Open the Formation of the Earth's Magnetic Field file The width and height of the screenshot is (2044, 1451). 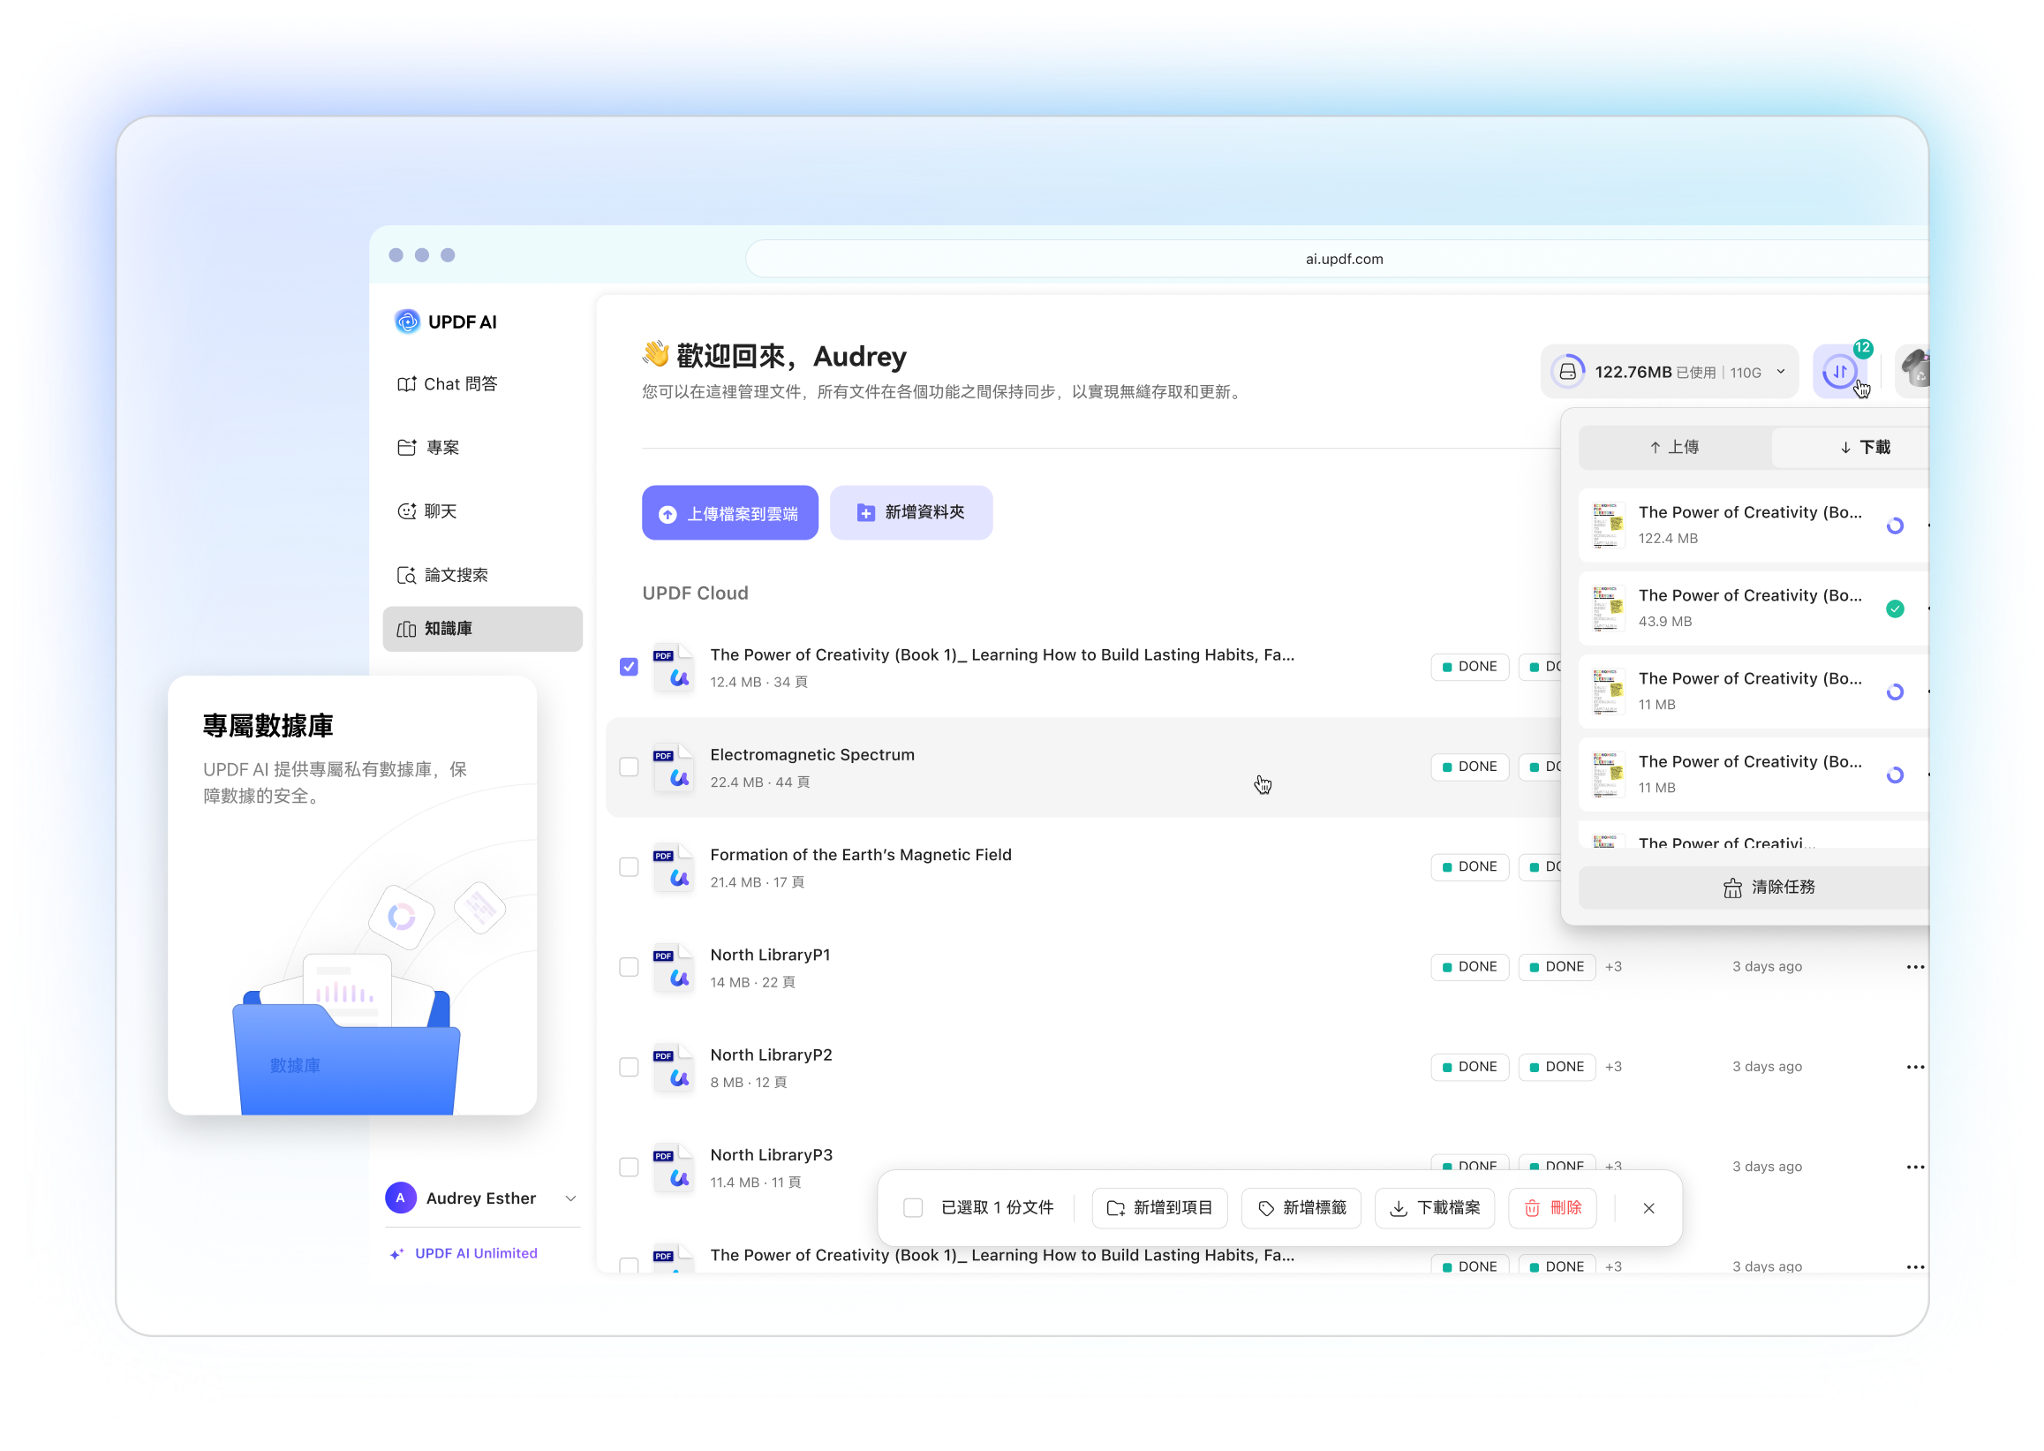click(x=860, y=855)
